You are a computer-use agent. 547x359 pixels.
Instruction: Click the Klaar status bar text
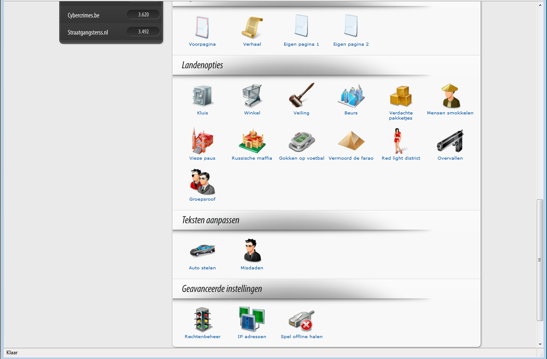12,353
